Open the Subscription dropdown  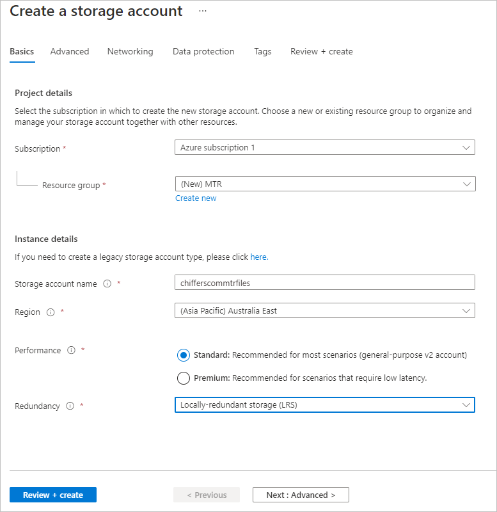[x=324, y=147]
